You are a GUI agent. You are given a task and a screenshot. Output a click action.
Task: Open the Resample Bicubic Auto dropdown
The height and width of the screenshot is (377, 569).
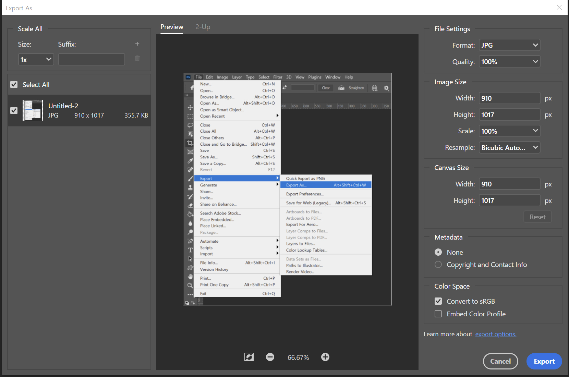(509, 148)
